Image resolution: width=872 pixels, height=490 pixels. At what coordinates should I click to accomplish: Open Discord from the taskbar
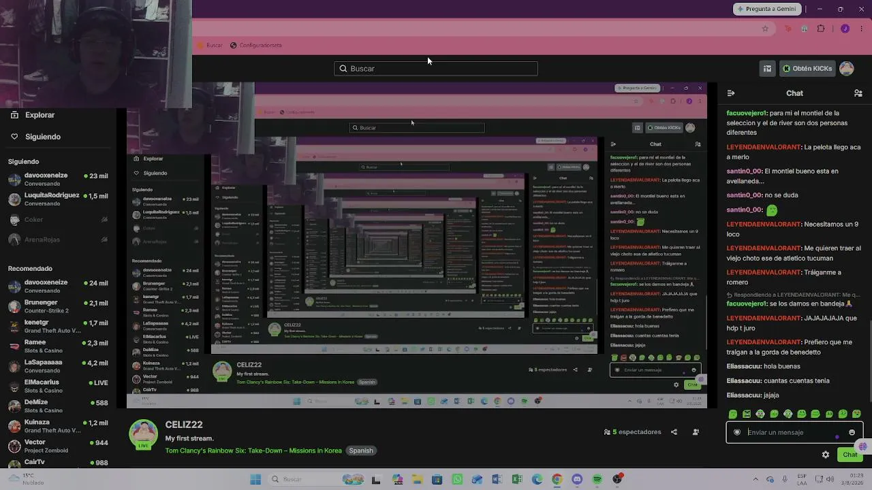pyautogui.click(x=577, y=479)
